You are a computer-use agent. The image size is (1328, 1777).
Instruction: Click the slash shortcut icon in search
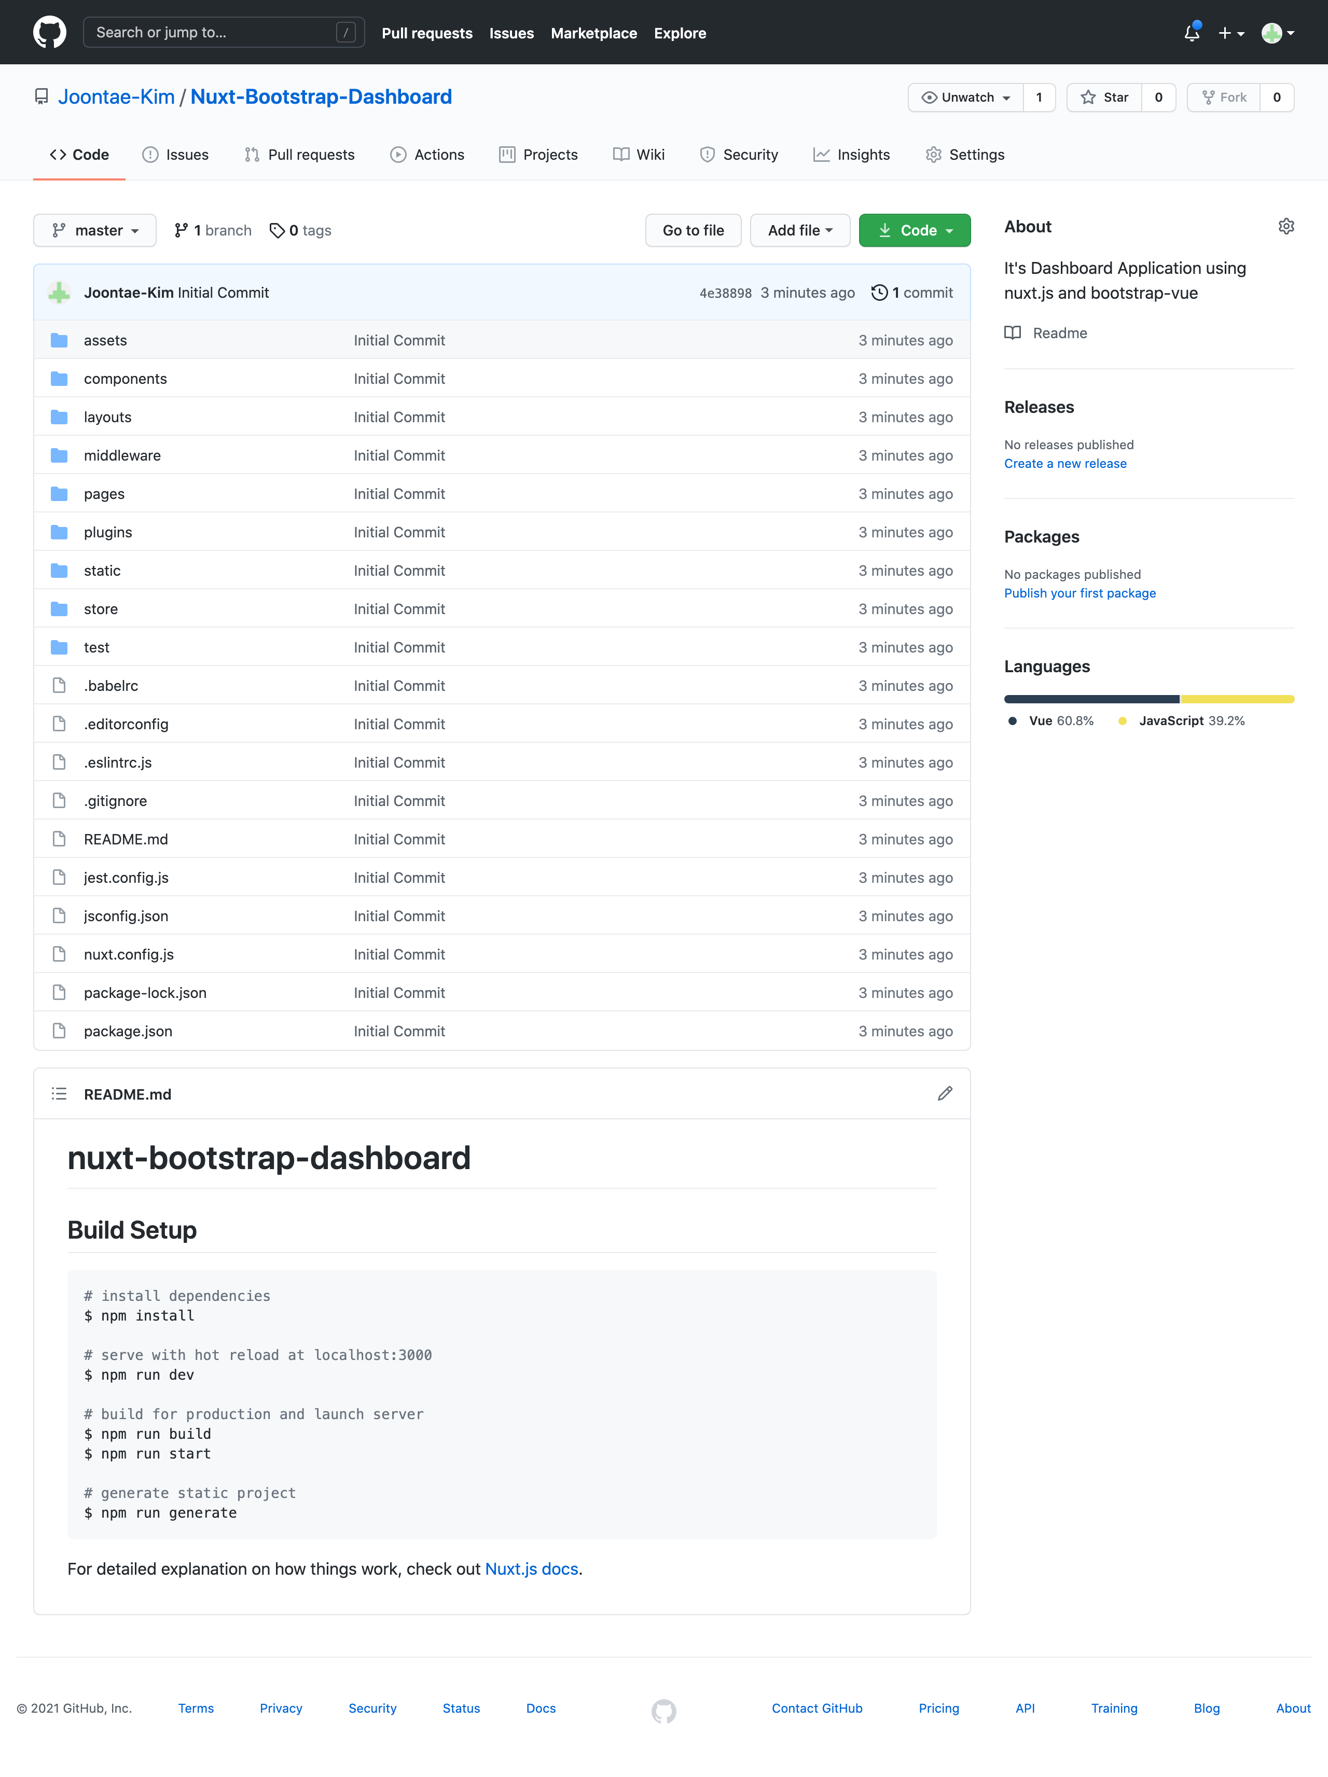pos(345,33)
